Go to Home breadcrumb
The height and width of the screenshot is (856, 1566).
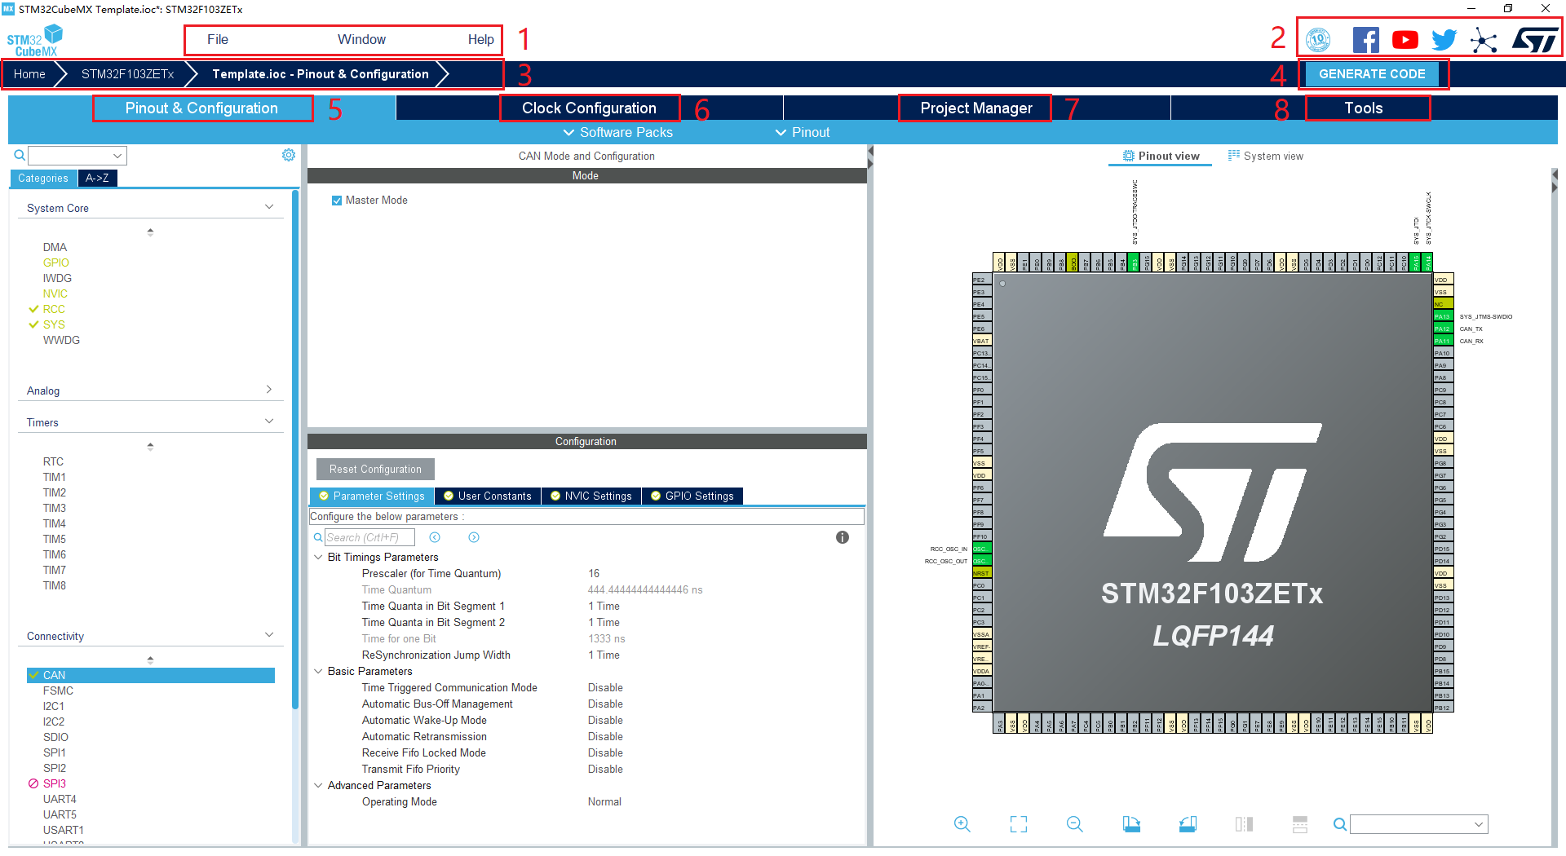tap(29, 74)
